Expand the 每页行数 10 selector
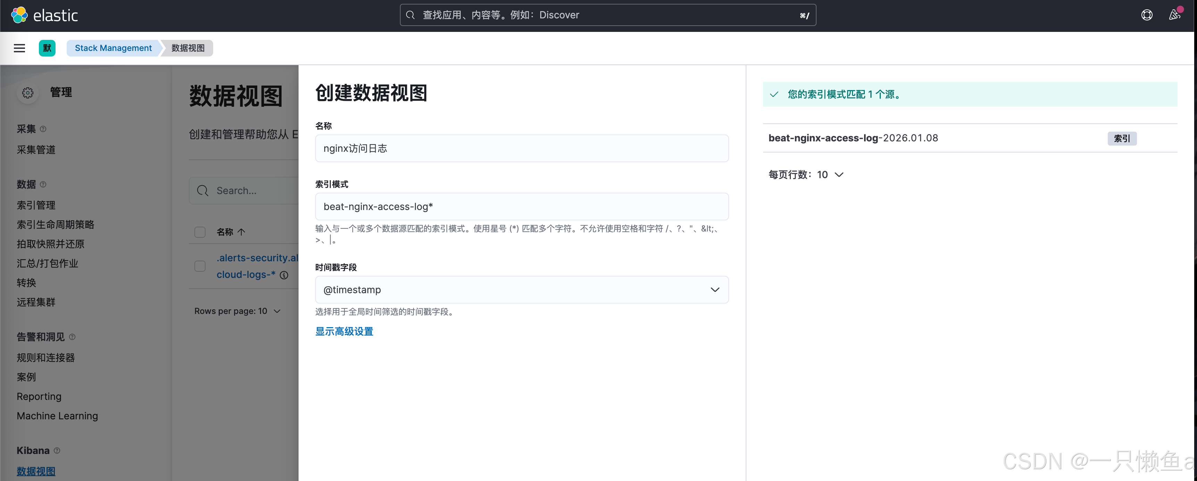1197x481 pixels. pos(806,175)
